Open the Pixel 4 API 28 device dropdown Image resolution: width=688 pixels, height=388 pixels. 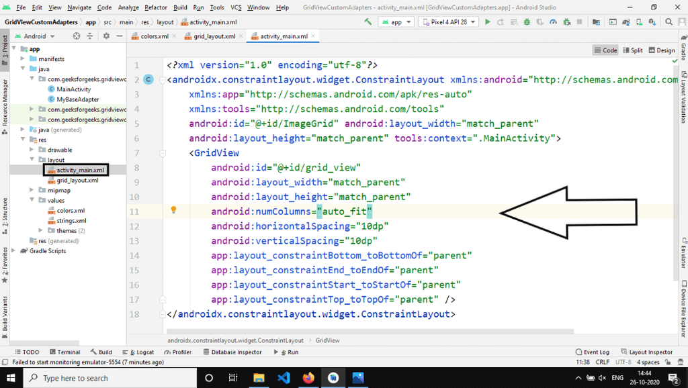[448, 22]
